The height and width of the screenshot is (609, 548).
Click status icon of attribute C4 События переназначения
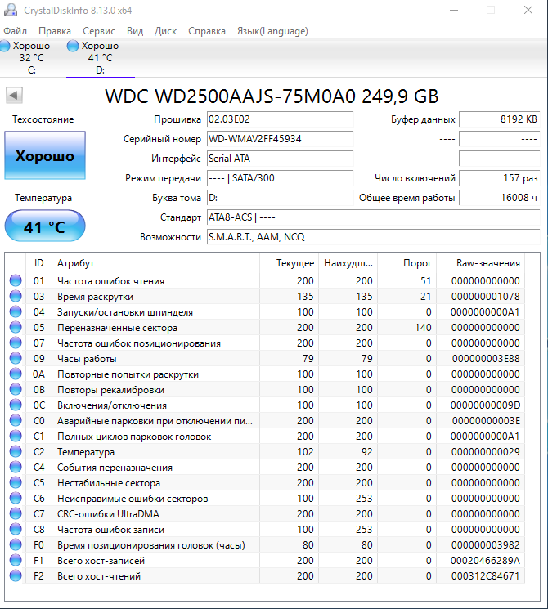16,467
